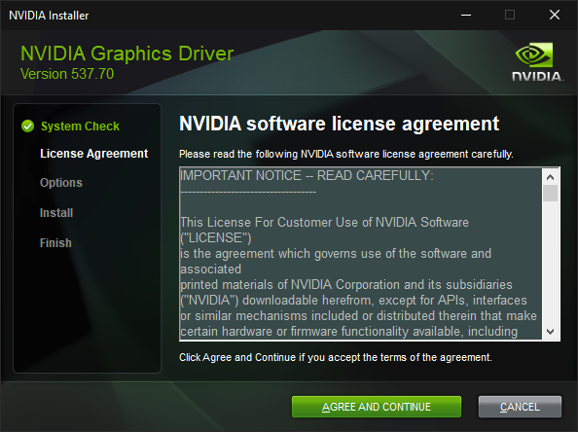The image size is (578, 432).
Task: Select the Finish step in sidebar
Action: coord(55,243)
